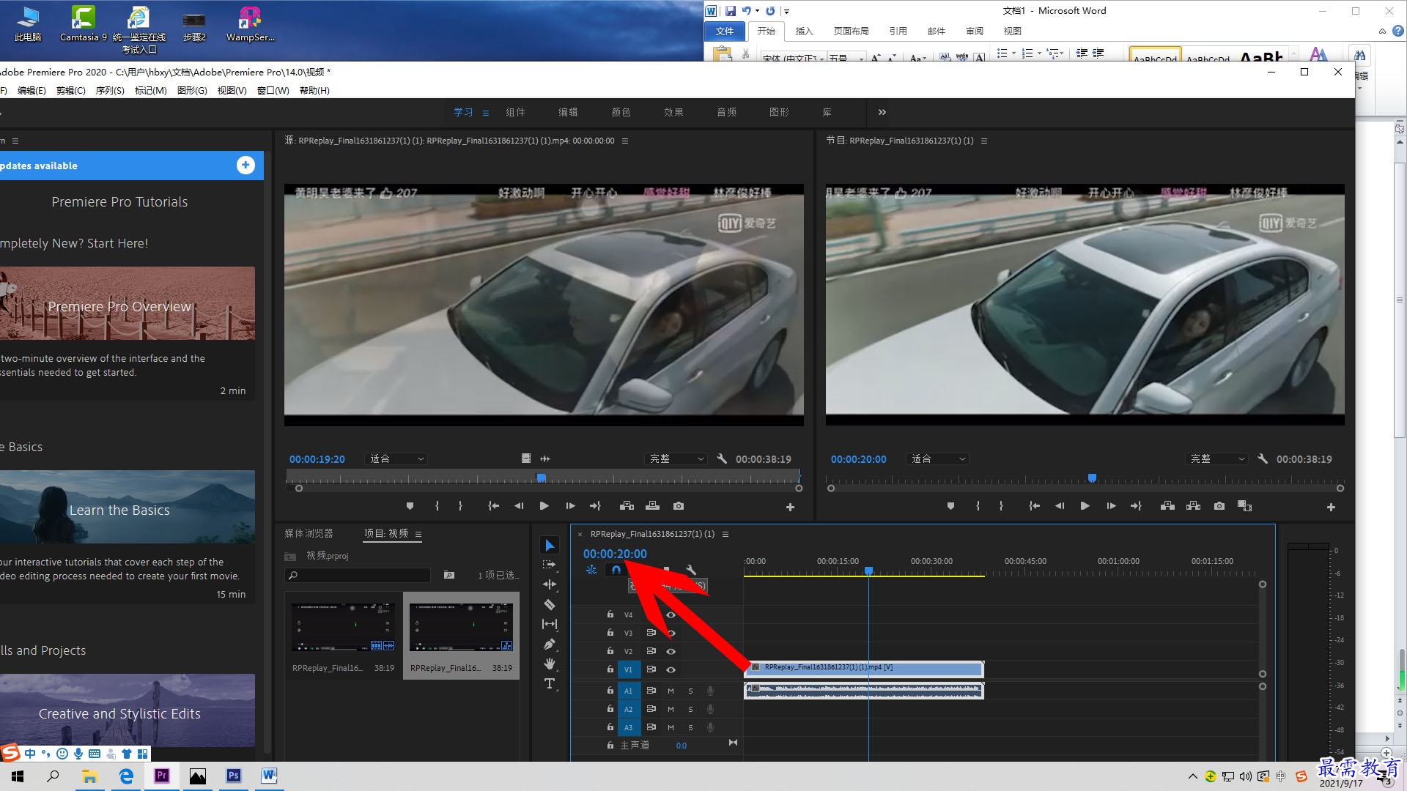Viewport: 1407px width, 791px height.
Task: Select the Hand tool
Action: (550, 664)
